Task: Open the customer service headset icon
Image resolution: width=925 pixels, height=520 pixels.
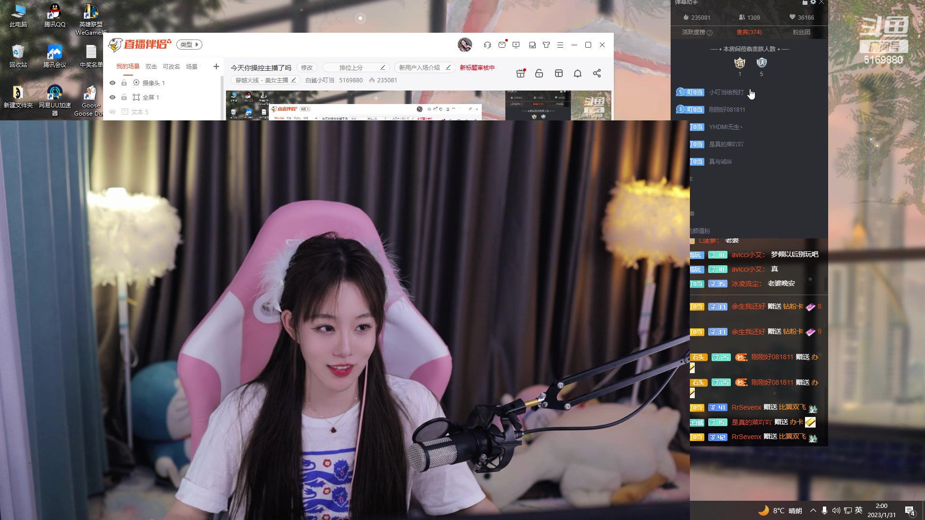Action: pos(487,45)
